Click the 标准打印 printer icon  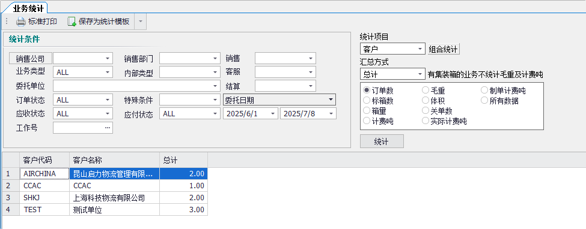[20, 22]
